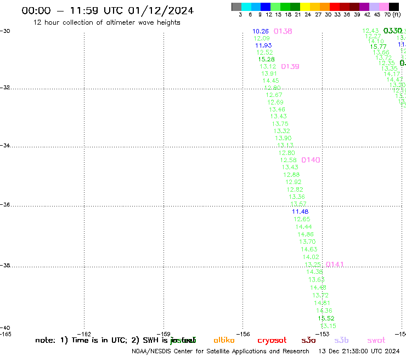This screenshot has width=406, height=356.
Task: Click the black swatch ending the color scale
Action: (x=394, y=7)
